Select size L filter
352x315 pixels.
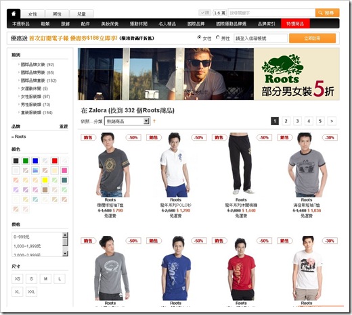point(60,278)
